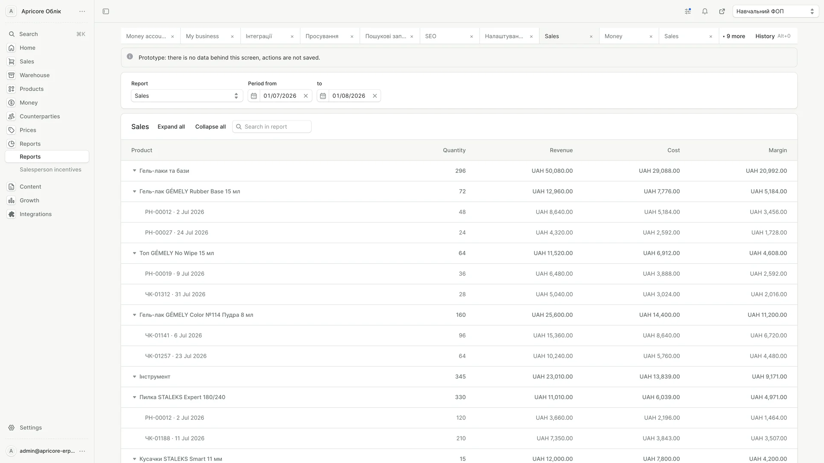The image size is (824, 463).
Task: Collapse GÉMELY Color №114 Пудра row
Action: click(x=134, y=315)
